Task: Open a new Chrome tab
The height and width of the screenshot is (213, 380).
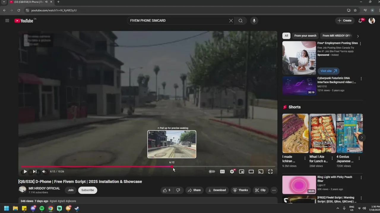Action: pos(58,2)
